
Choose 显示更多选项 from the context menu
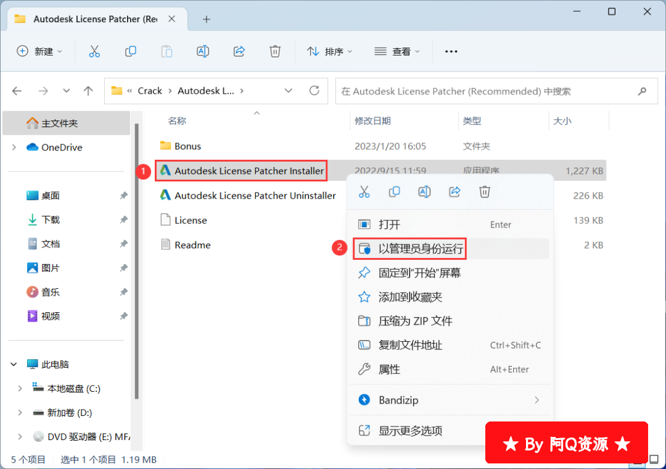click(451, 431)
